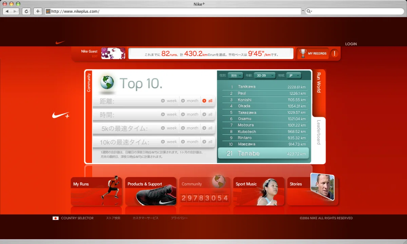Click leaderboard row 2 Paul
Screen dimensions: 407x244
[x=265, y=93]
